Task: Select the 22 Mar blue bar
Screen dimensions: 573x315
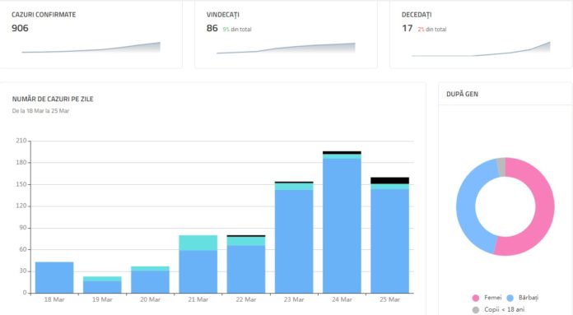Action: (246, 269)
